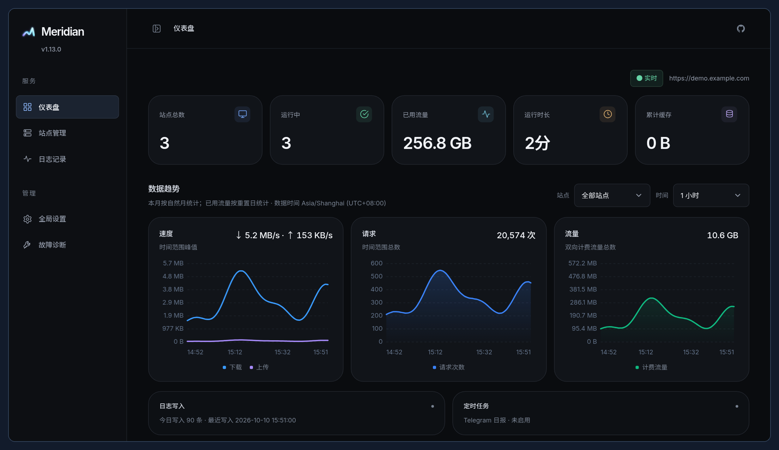The height and width of the screenshot is (450, 779).
Task: Click the 故障诊断 wrench icon
Action: coord(28,245)
